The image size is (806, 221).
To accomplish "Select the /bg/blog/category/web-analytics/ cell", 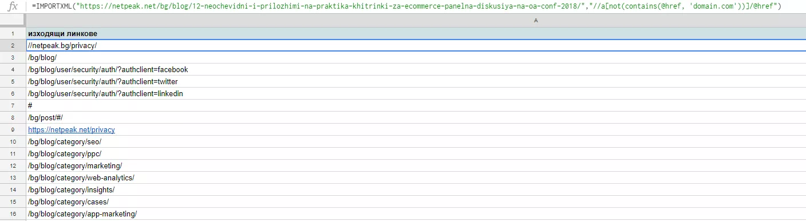I will [416, 178].
